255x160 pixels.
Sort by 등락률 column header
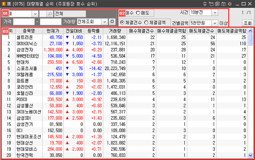coord(93,31)
